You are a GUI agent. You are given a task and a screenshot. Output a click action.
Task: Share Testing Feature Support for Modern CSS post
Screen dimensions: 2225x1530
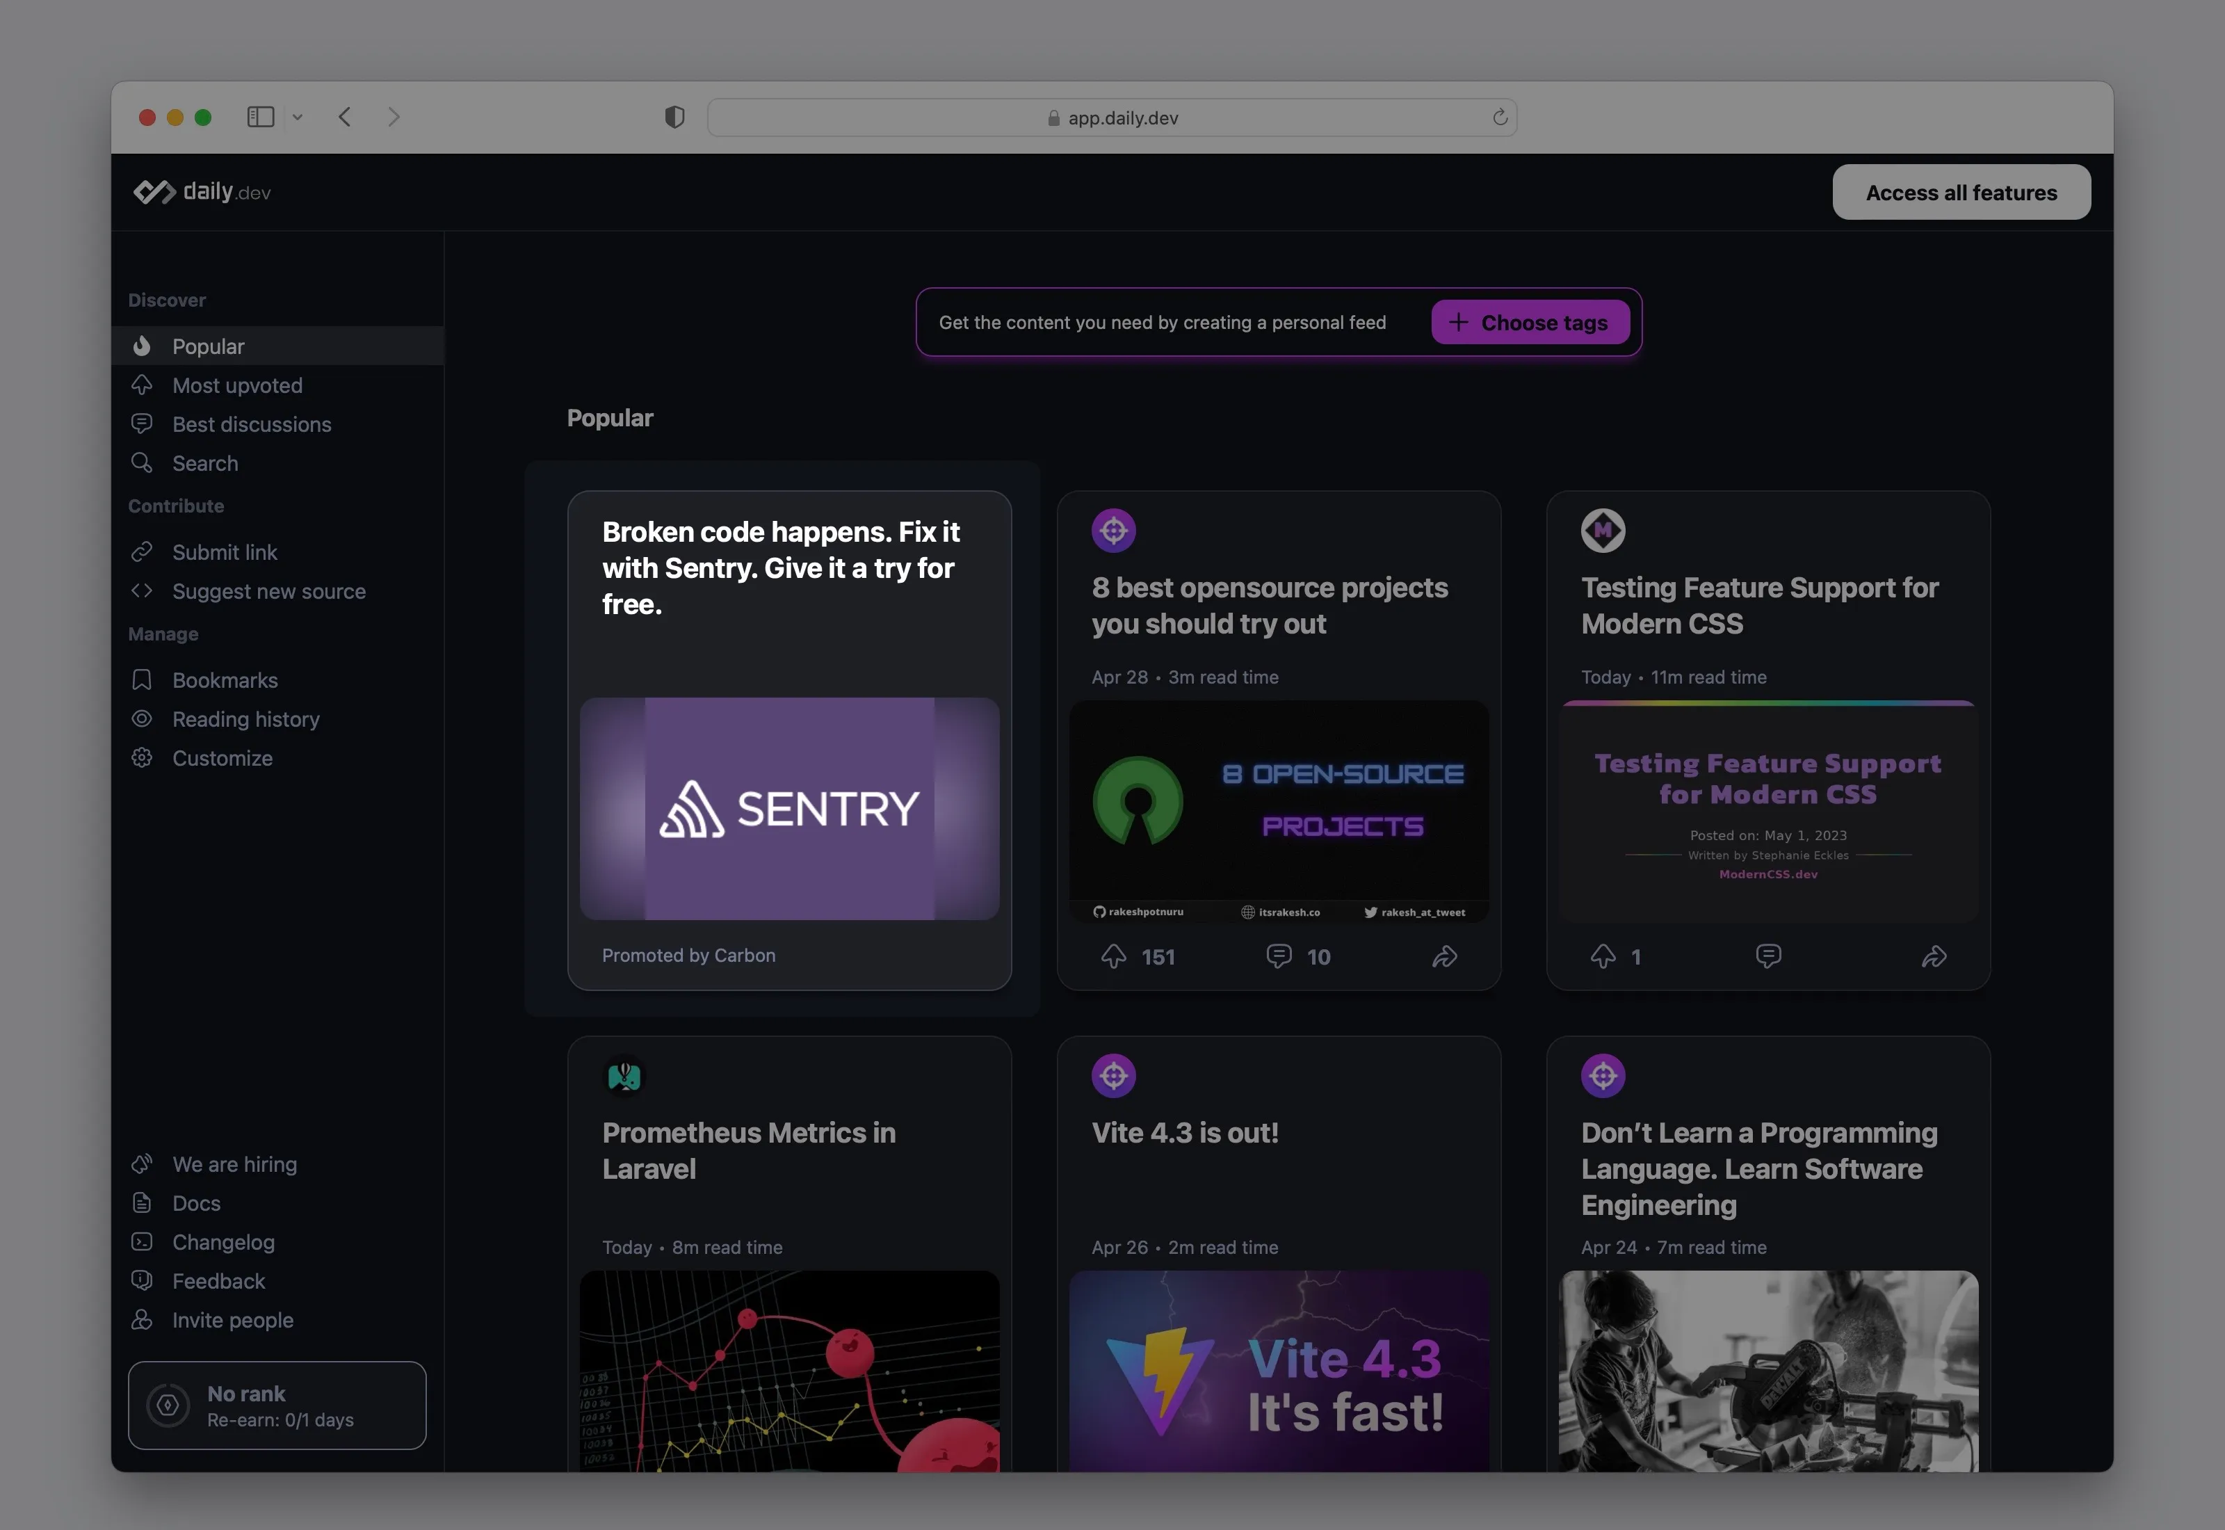(1934, 956)
